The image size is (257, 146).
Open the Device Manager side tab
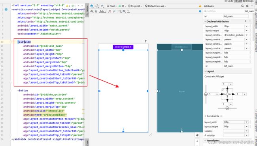point(256,43)
